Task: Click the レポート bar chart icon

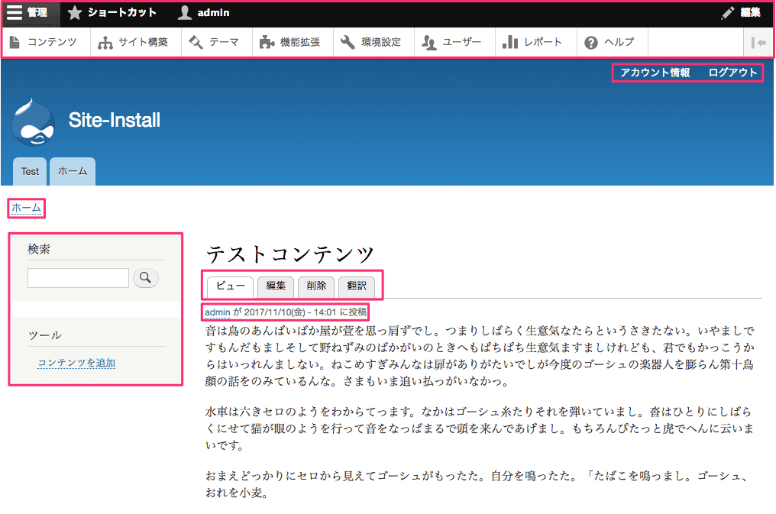Action: [x=509, y=43]
